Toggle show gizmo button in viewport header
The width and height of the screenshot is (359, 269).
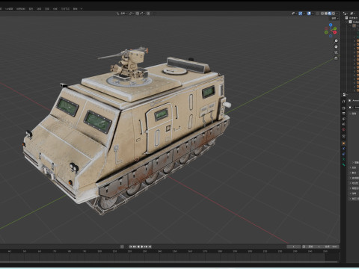coord(301,13)
